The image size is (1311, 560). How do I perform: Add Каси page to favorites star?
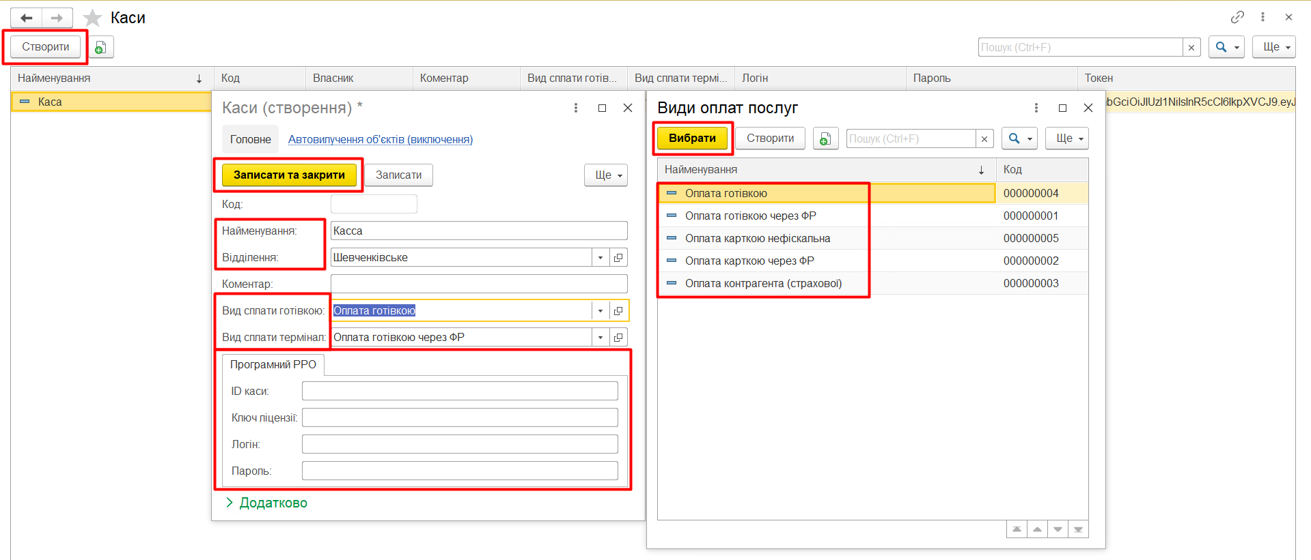point(92,18)
